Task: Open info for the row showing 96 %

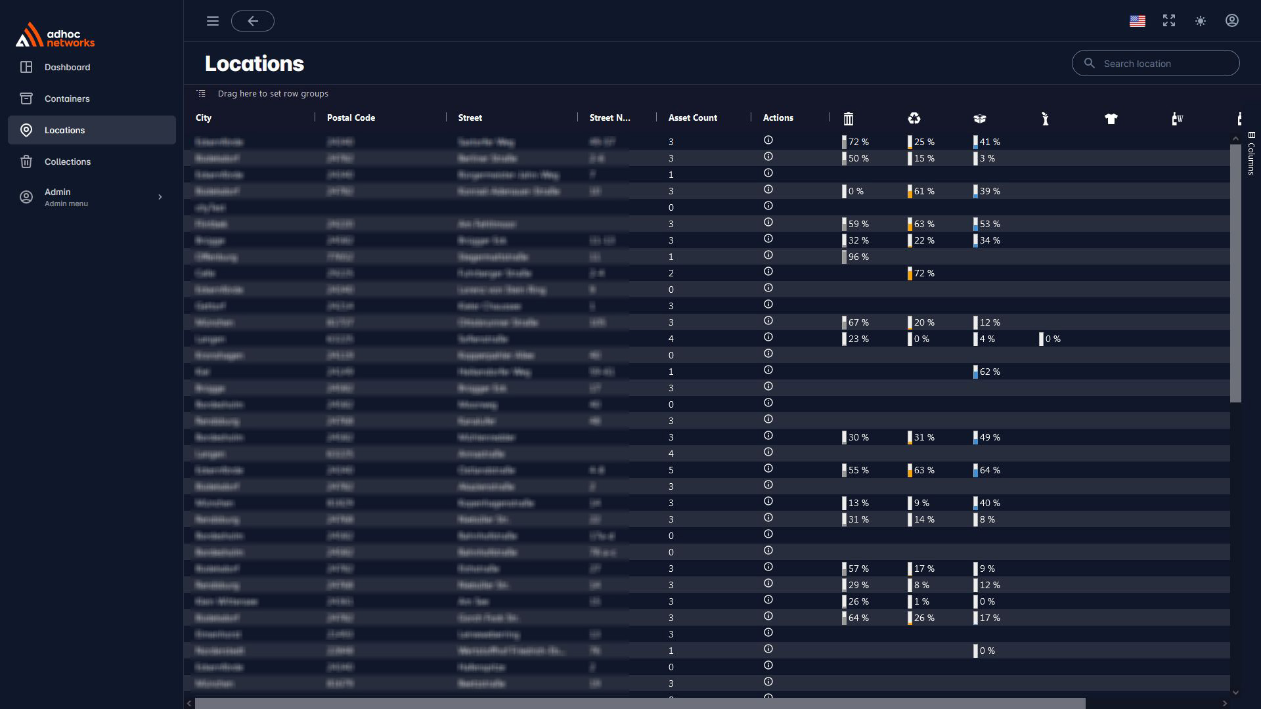Action: (x=768, y=255)
